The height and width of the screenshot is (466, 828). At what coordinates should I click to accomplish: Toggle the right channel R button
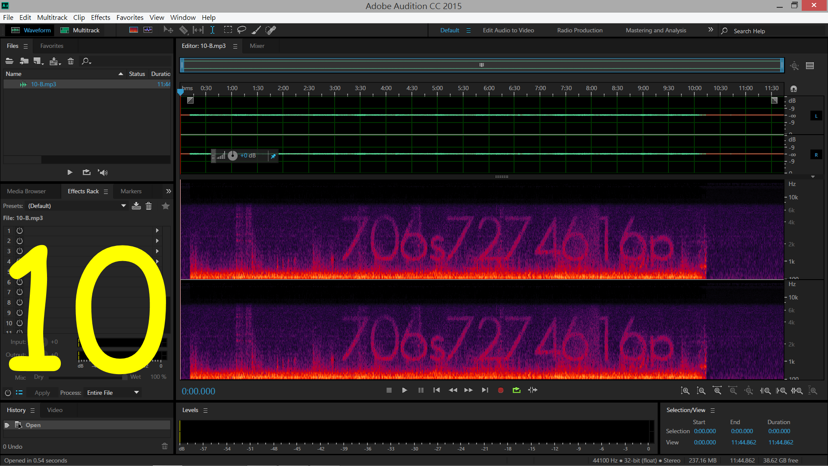[816, 155]
